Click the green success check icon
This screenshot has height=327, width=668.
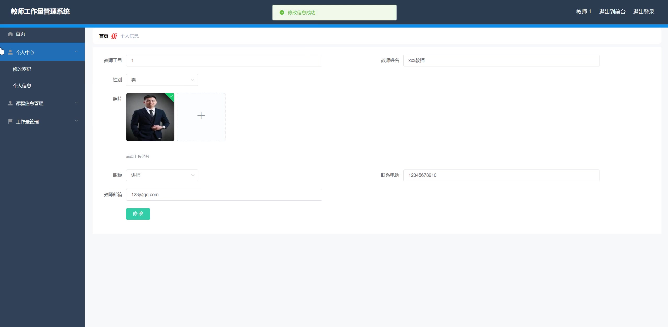click(x=282, y=13)
